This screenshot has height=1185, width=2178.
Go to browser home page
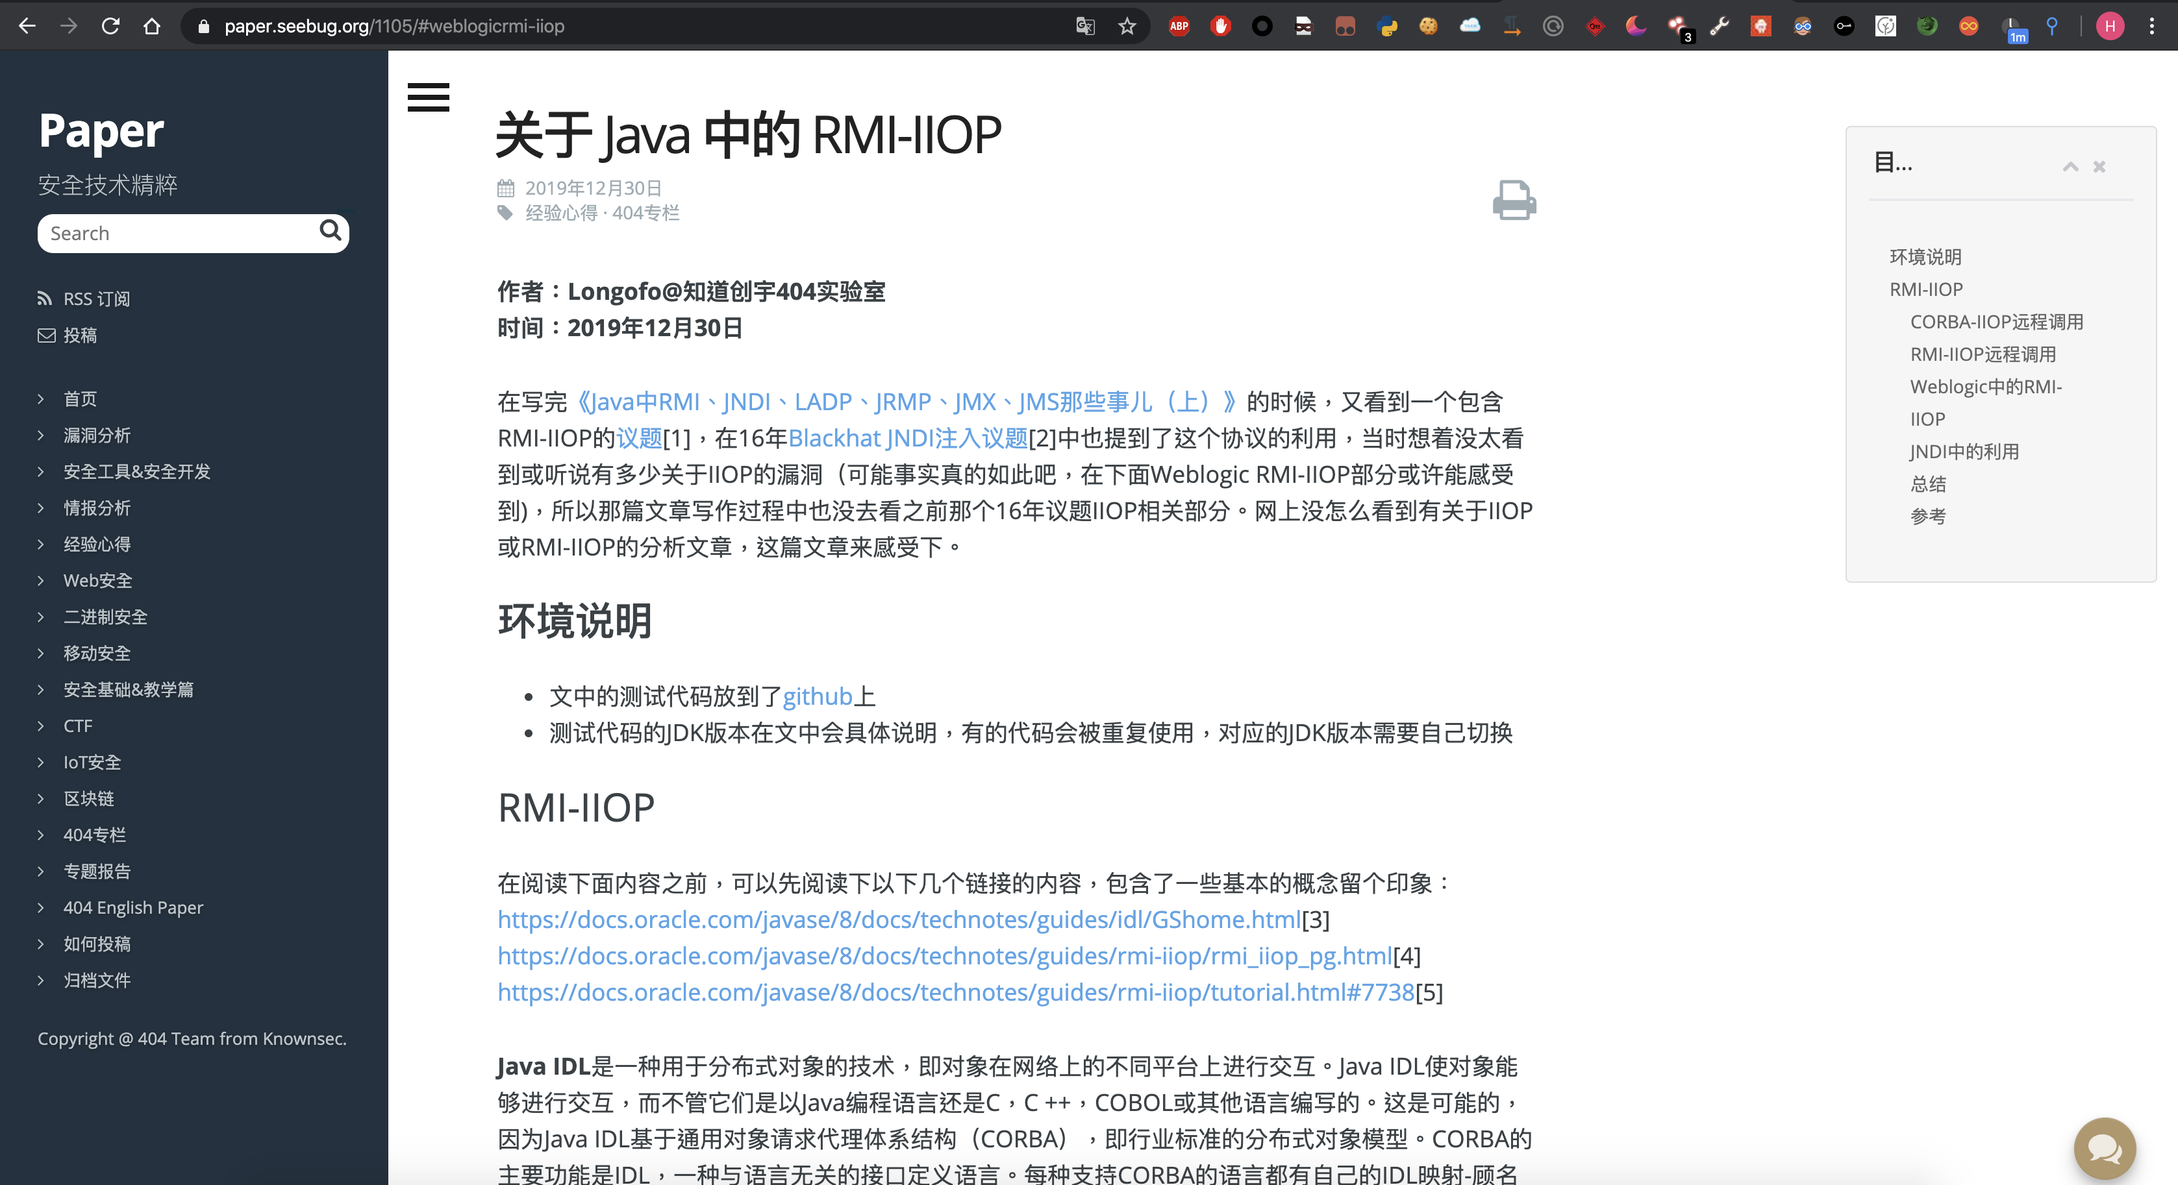click(152, 26)
